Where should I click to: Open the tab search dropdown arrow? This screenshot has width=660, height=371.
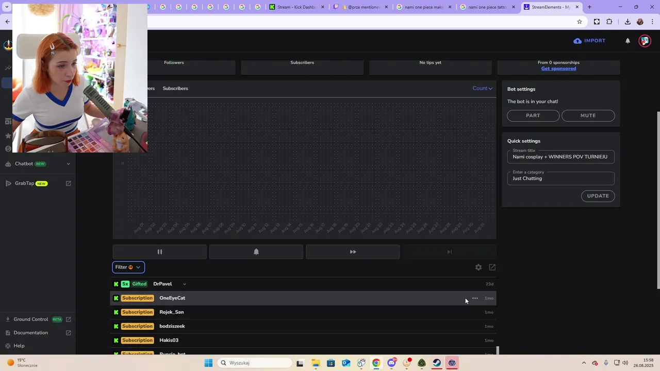coord(7,7)
